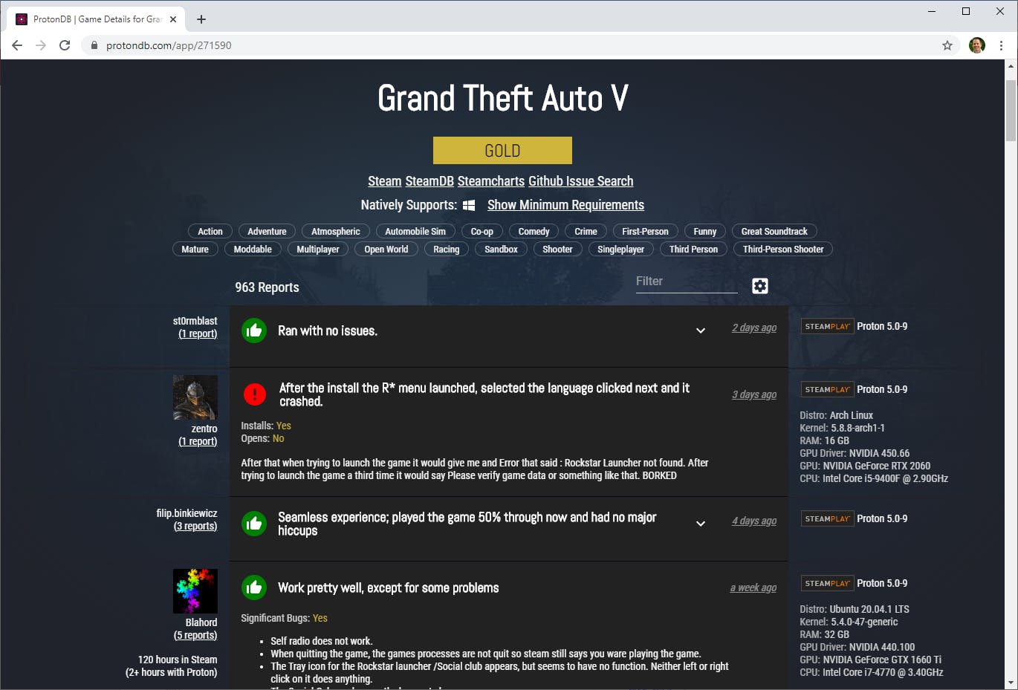Viewport: 1018px width, 690px height.
Task: Click zentro's profile avatar thumbnail
Action: point(195,397)
